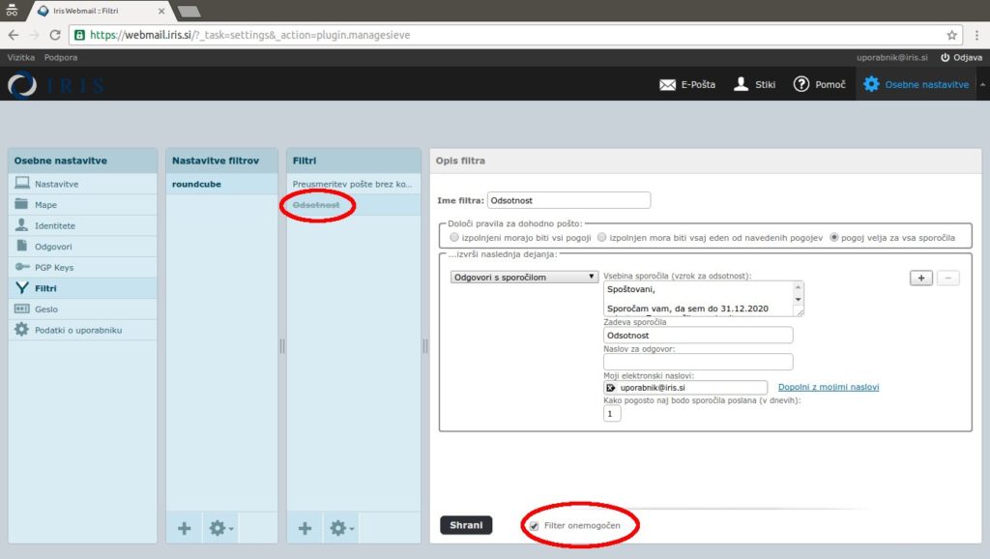Uncheck the Filter onemogočen checkbox

point(534,526)
